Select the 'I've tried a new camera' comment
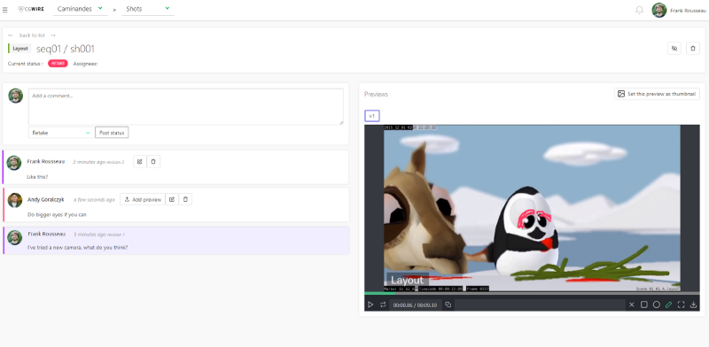The height and width of the screenshot is (347, 709). pos(176,241)
